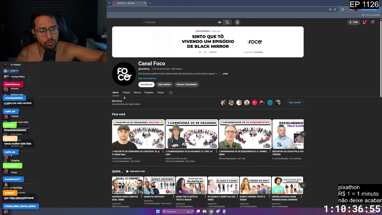Click Seja membro in Membros section

point(295,102)
